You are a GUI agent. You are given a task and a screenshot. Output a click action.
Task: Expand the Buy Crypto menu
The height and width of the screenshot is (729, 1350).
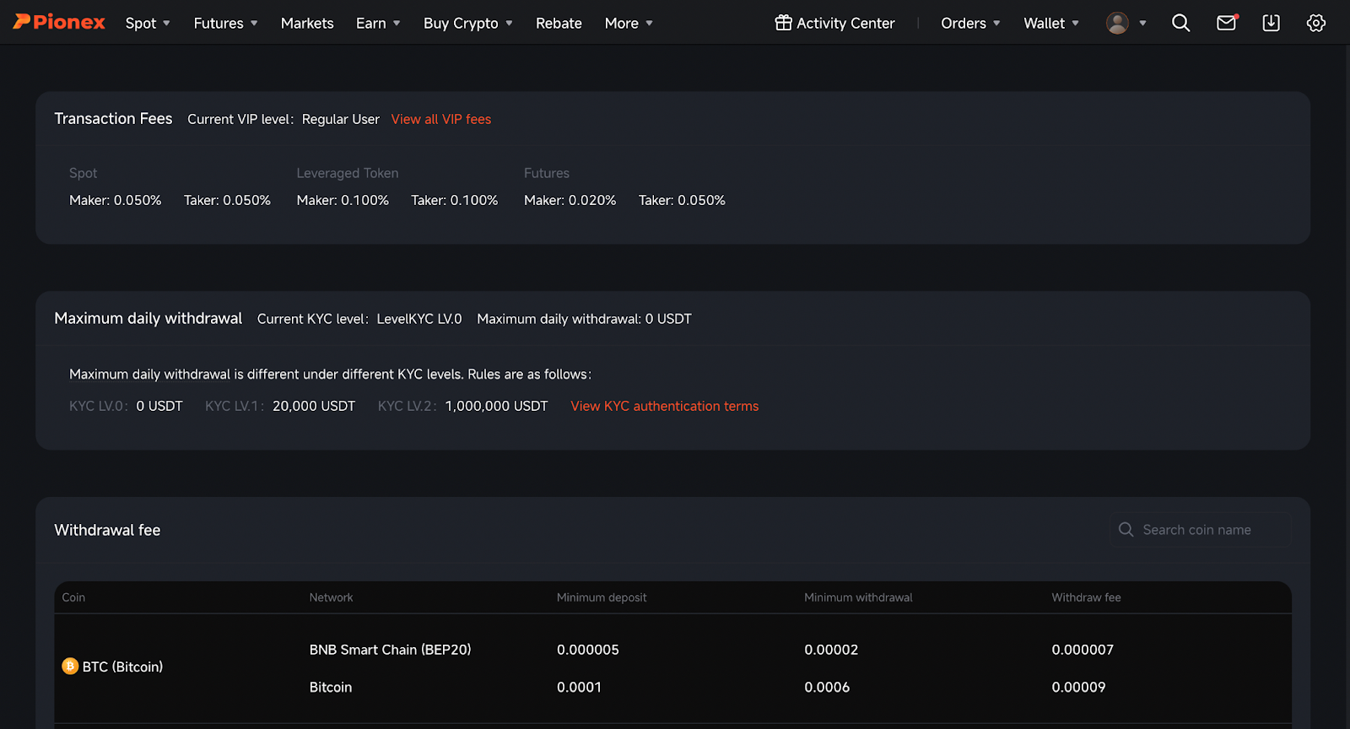coord(467,24)
